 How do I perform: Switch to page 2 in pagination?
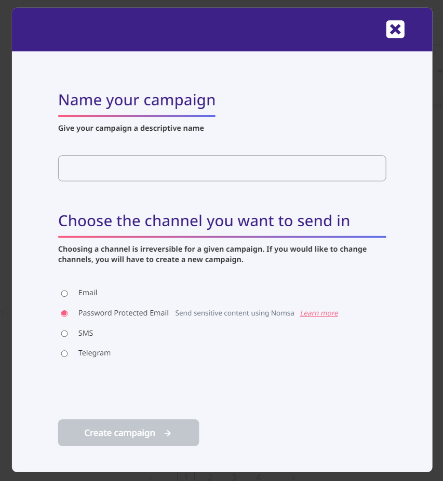(x=210, y=477)
